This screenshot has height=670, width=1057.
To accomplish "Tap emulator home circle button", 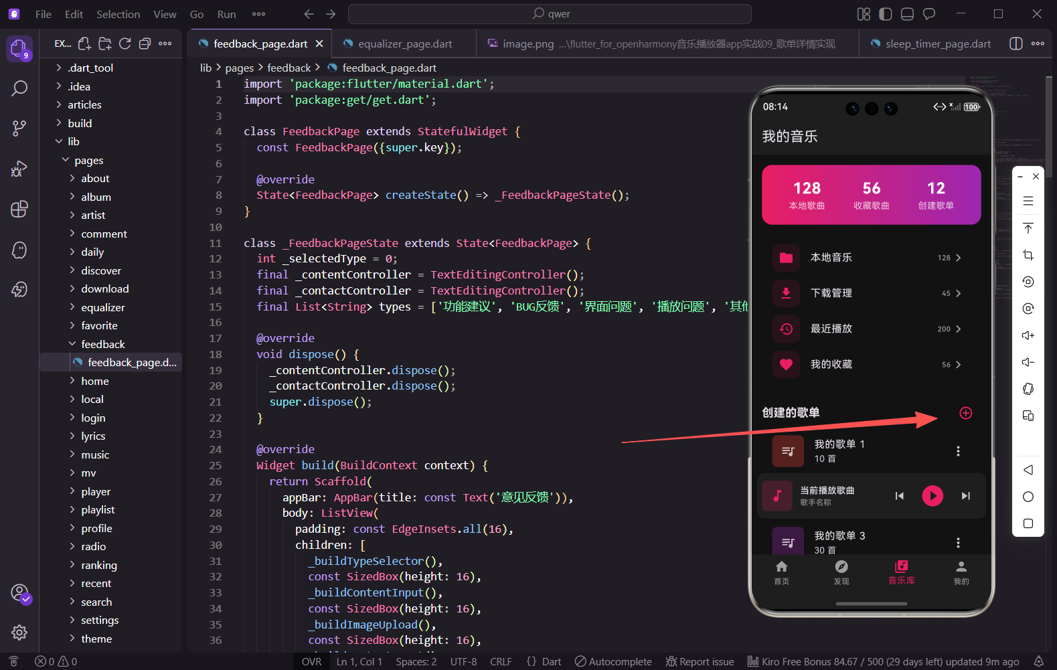I will [x=1028, y=497].
